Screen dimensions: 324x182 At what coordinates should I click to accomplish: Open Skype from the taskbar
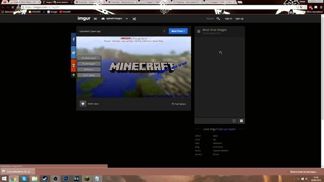click(x=24, y=178)
